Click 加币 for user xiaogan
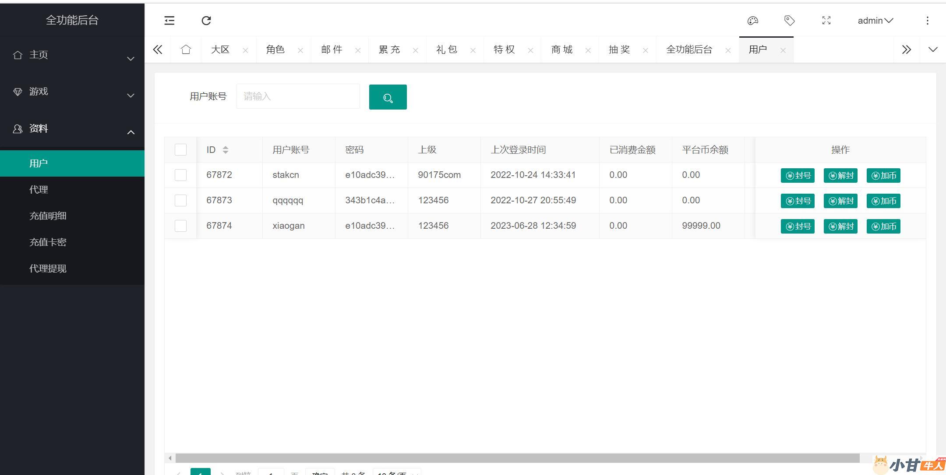This screenshot has width=946, height=475. point(883,227)
